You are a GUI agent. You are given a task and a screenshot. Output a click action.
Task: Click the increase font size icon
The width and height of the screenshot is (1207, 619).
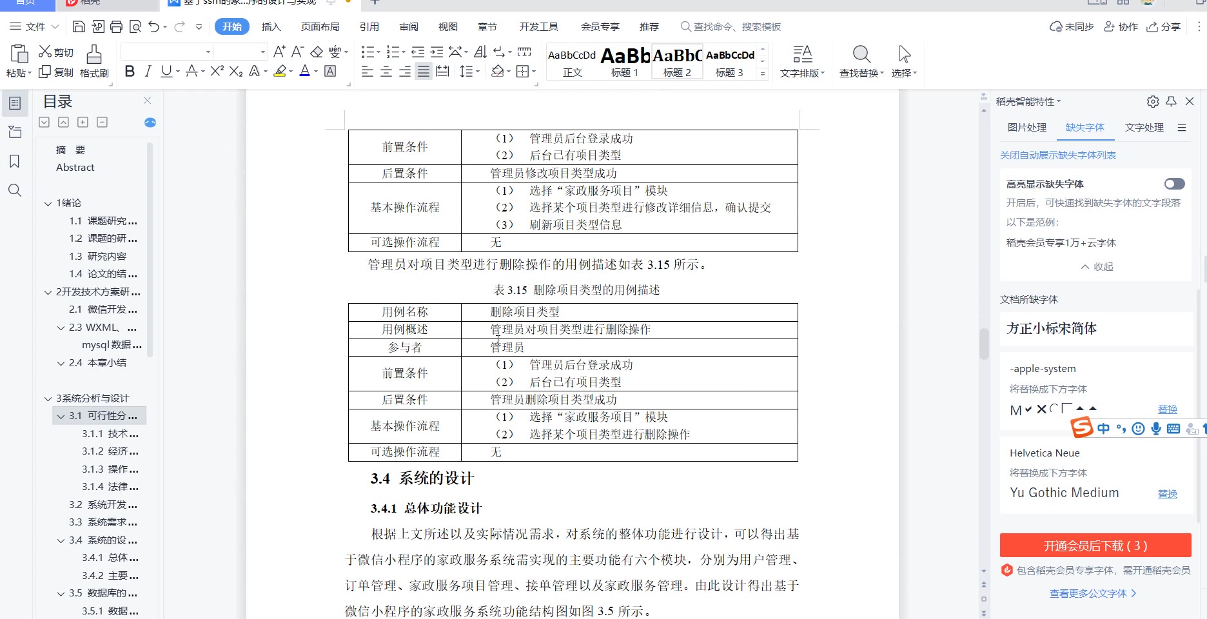point(279,52)
